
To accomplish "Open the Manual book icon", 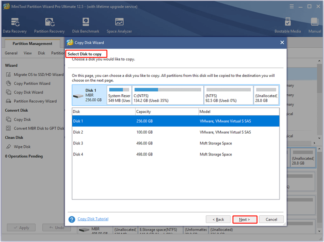I will [315, 22].
